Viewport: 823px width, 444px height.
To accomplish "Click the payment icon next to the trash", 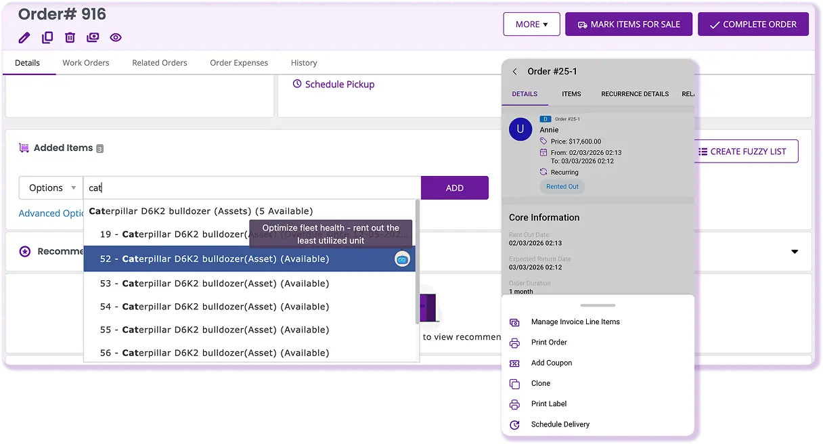I will [x=93, y=38].
